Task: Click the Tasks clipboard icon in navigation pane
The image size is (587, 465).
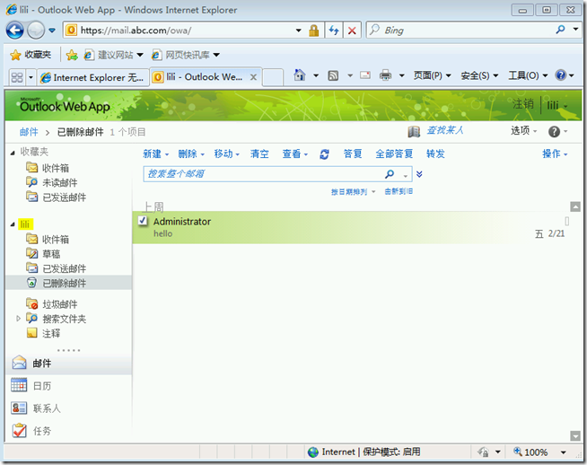Action: (x=19, y=431)
